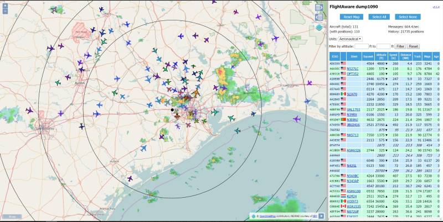443x222 pixels.
Task: Click the black receiver site dot marker
Action: tap(172, 110)
